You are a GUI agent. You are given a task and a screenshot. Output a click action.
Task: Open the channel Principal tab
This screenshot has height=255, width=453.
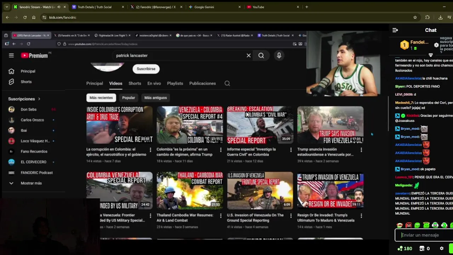[94, 83]
